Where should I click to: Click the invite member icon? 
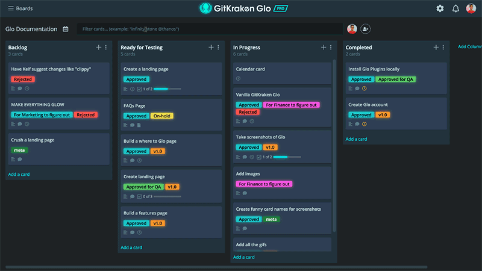pyautogui.click(x=366, y=29)
